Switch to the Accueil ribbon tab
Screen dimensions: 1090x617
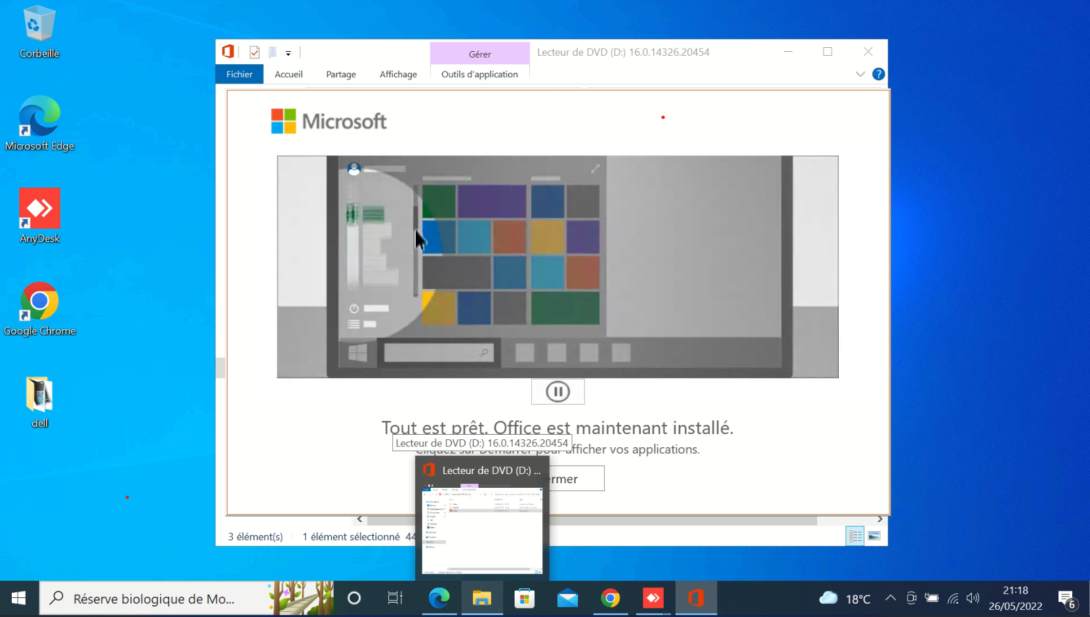coord(289,74)
